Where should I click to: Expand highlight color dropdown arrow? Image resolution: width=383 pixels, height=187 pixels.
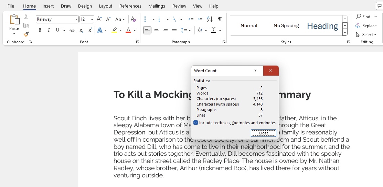coord(120,30)
